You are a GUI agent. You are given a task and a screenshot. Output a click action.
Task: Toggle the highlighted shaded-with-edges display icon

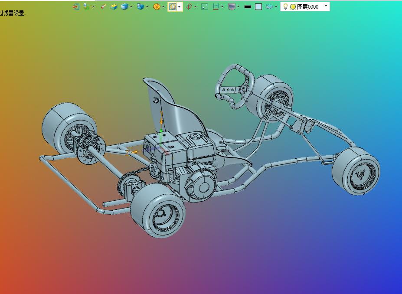173,7
